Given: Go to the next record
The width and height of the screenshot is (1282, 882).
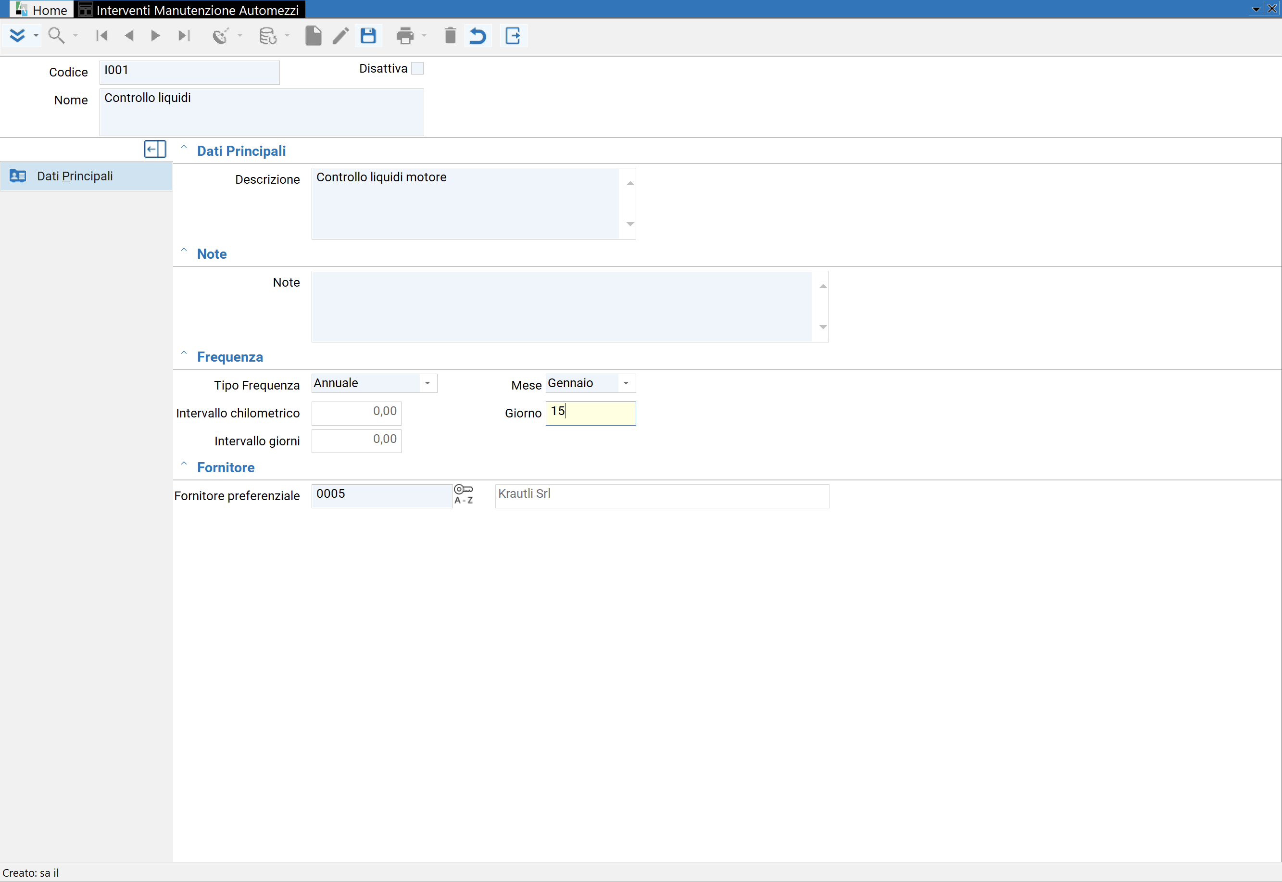Looking at the screenshot, I should (x=155, y=36).
